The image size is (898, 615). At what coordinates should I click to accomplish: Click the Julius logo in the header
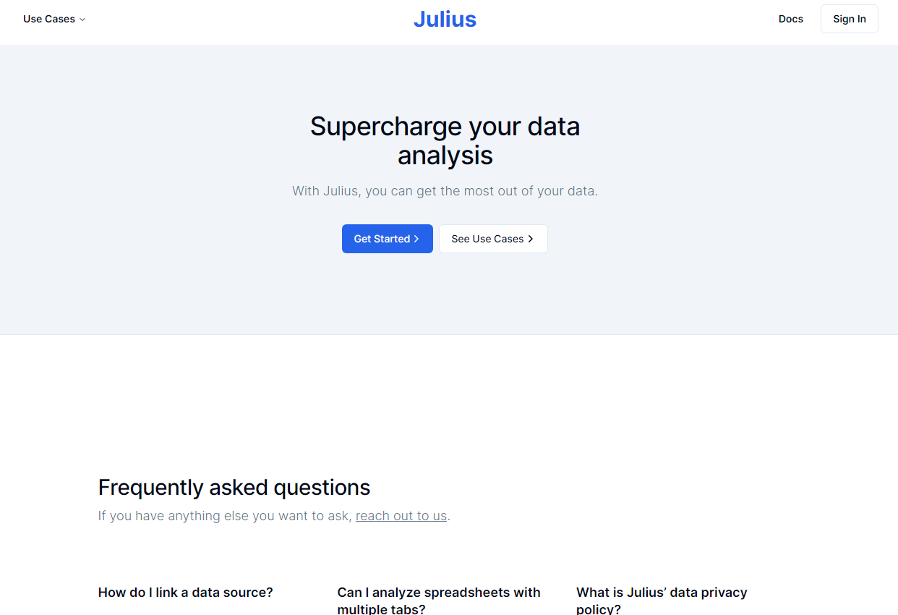tap(445, 19)
